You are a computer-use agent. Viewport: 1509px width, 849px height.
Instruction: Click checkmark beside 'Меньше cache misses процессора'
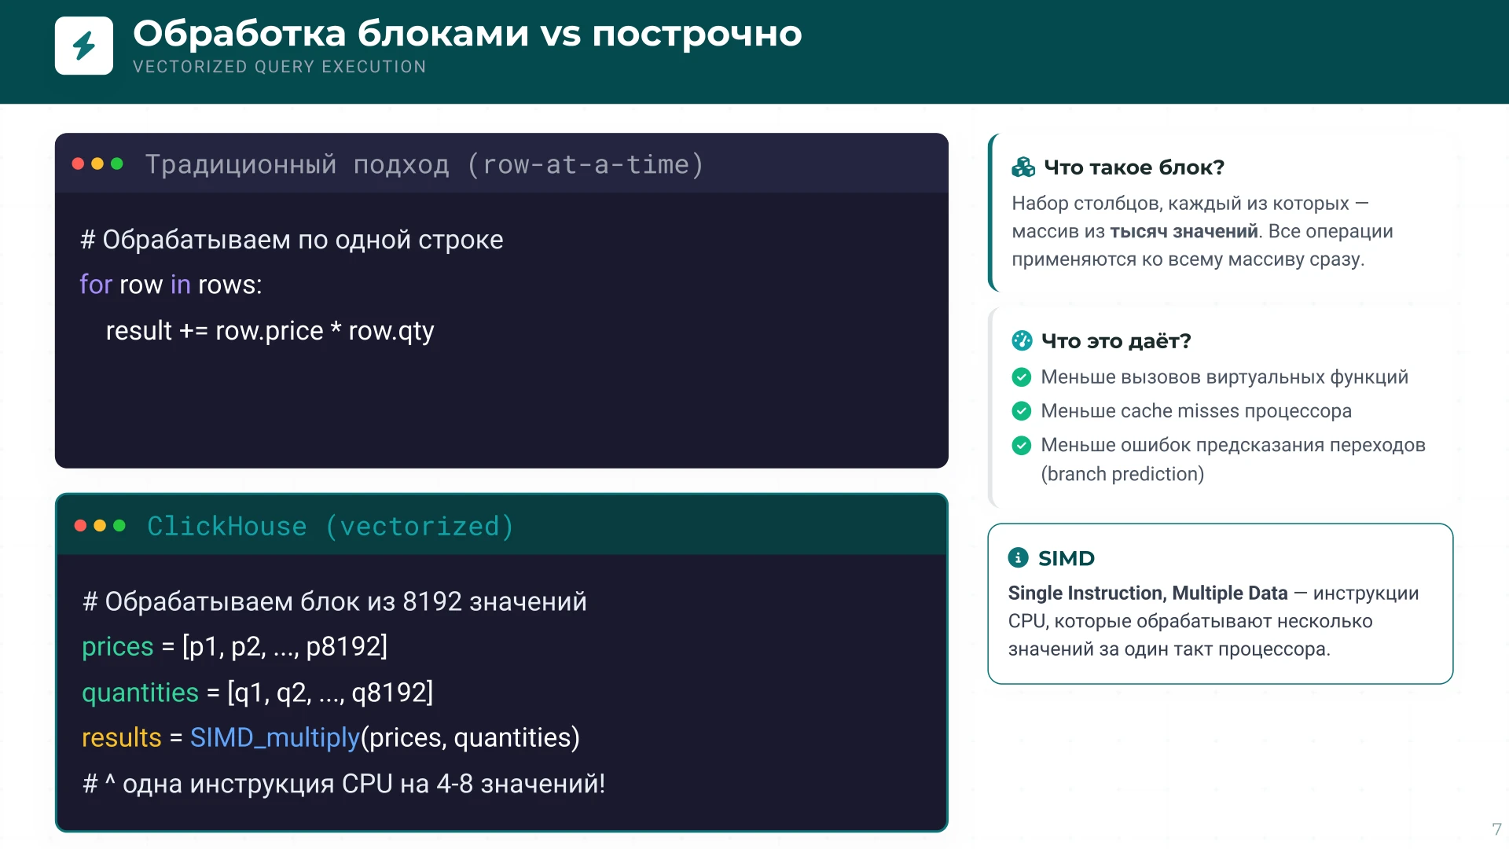[x=1022, y=411]
